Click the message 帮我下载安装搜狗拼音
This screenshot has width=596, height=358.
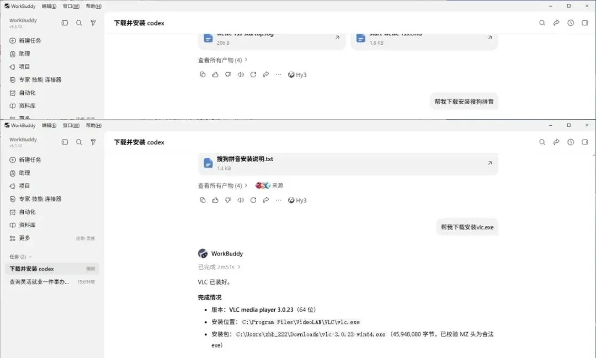464,101
